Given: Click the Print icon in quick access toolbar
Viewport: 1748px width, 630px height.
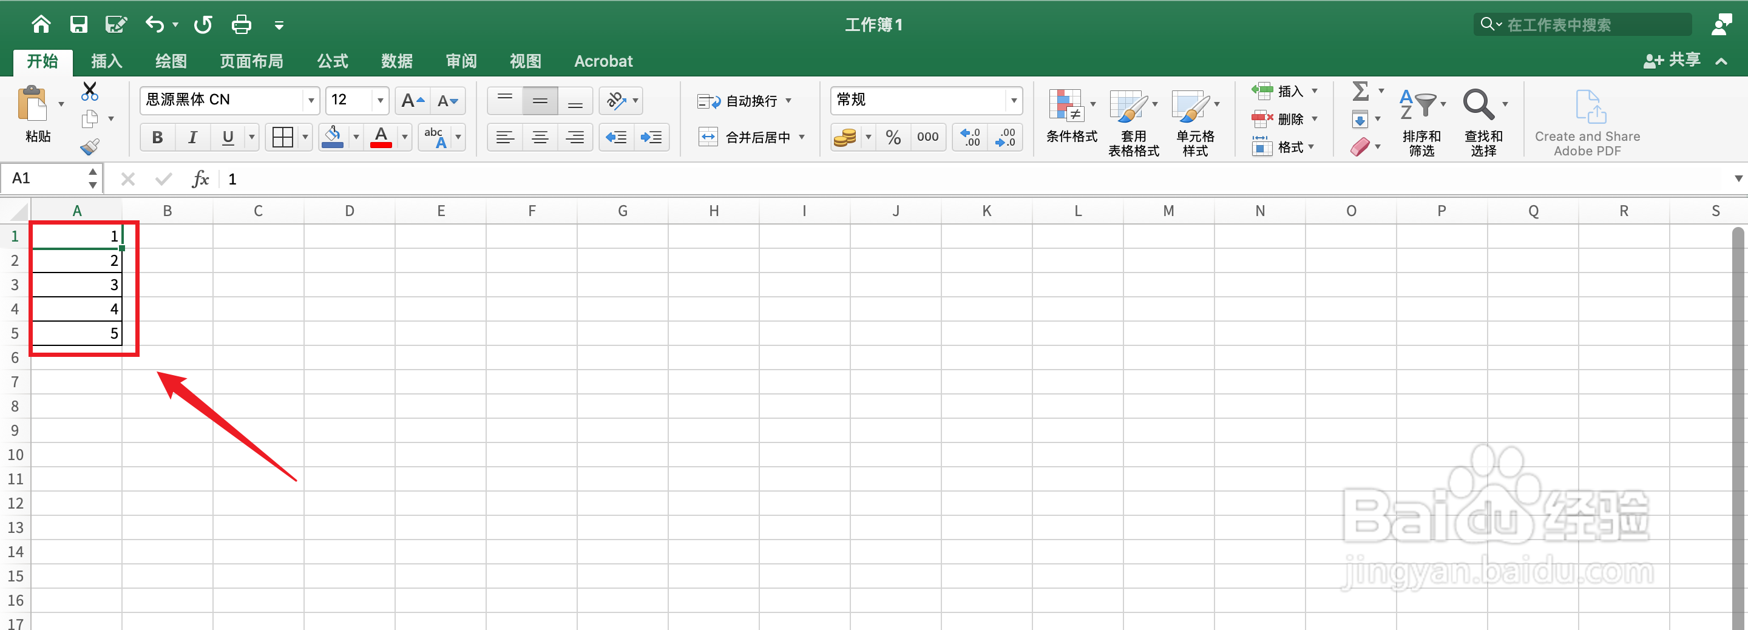Looking at the screenshot, I should coord(242,25).
